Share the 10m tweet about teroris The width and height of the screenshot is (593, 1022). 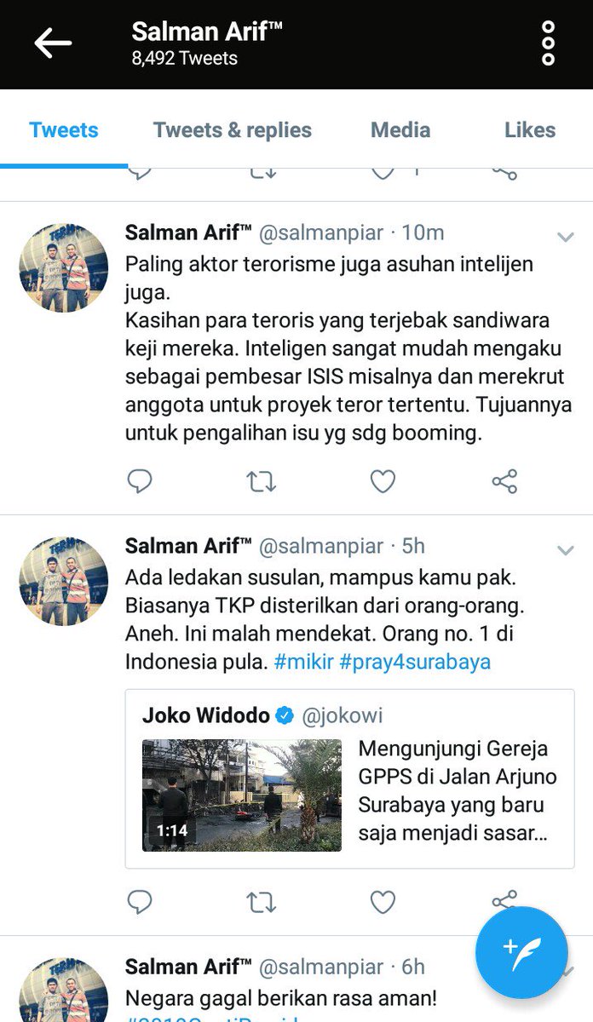click(504, 482)
